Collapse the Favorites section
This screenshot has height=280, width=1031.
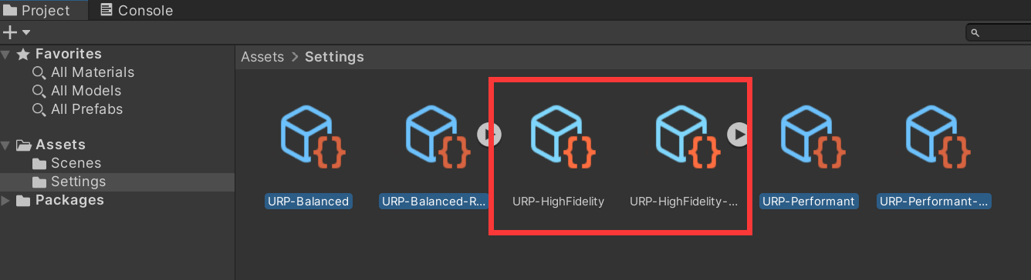pyautogui.click(x=6, y=55)
